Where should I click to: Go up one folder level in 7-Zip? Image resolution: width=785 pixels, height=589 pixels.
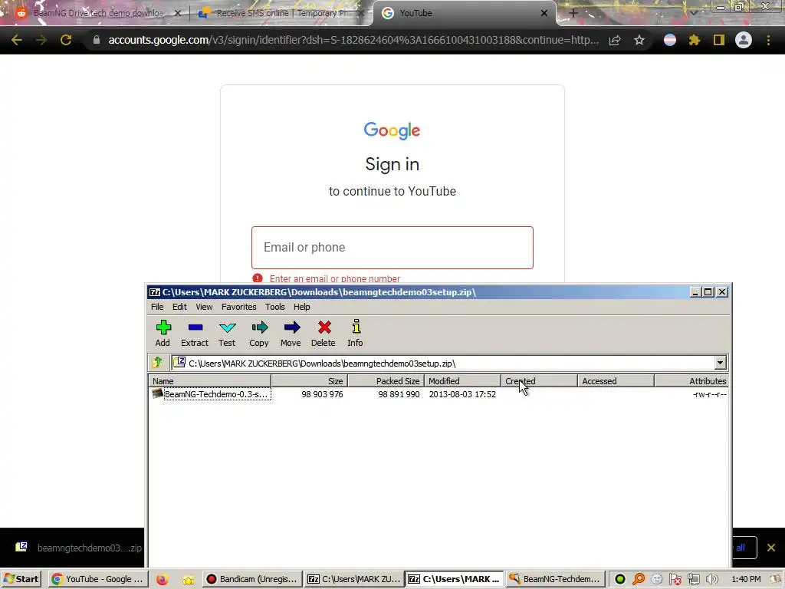pyautogui.click(x=157, y=362)
